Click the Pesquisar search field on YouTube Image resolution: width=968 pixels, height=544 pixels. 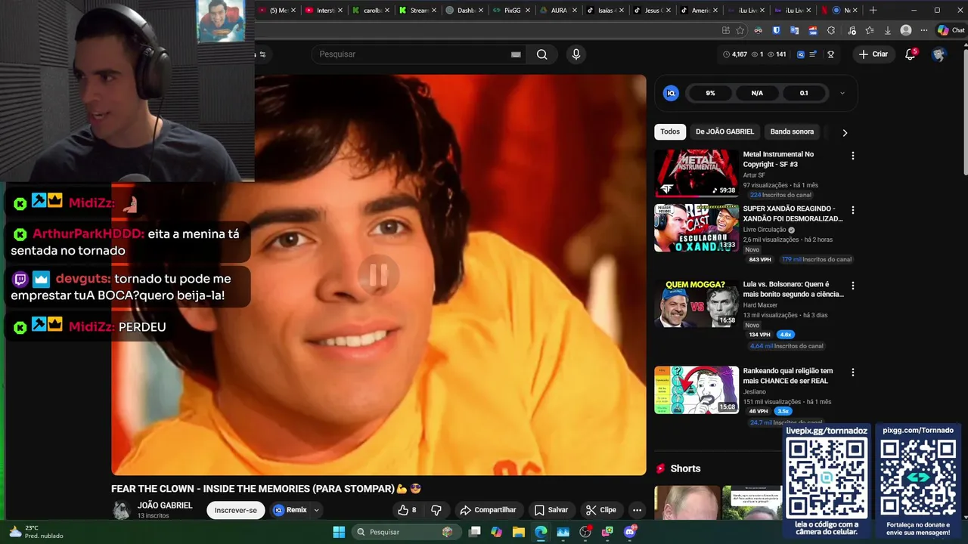click(412, 54)
